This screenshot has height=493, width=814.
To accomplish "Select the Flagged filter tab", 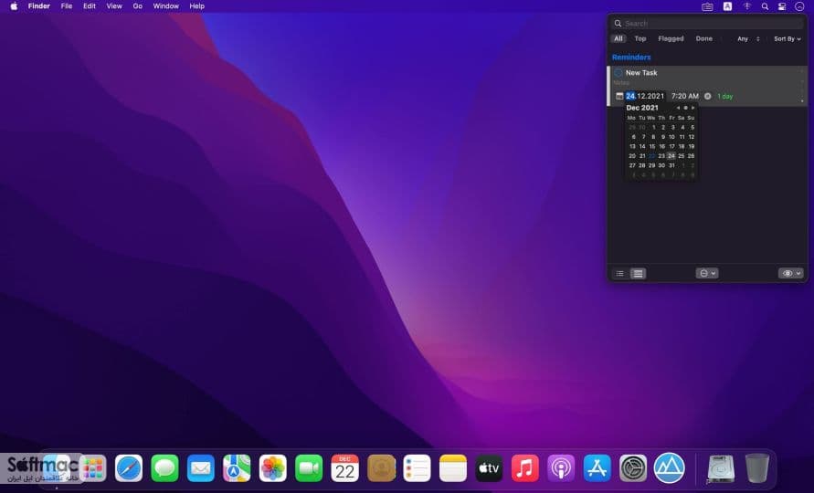I will pyautogui.click(x=671, y=39).
